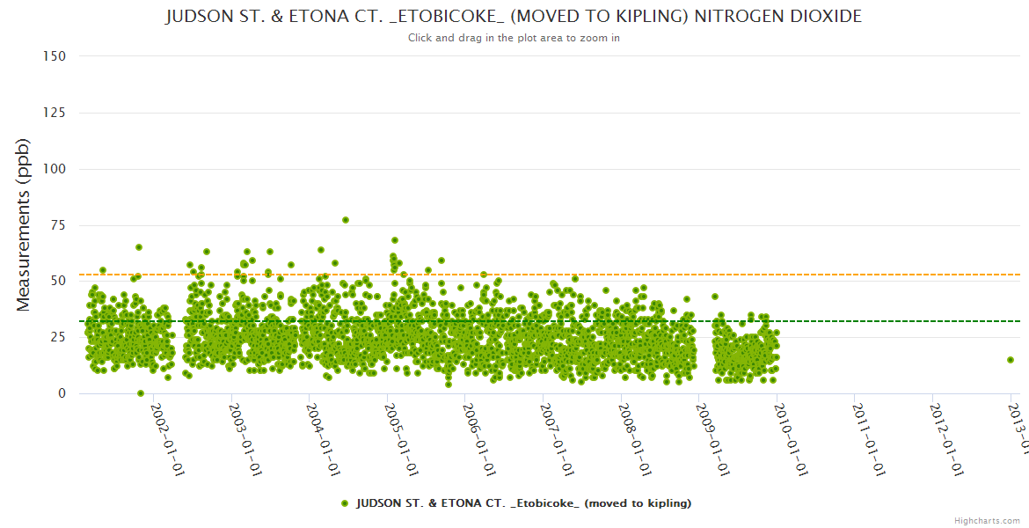
Task: Select the isolated 65 ppb point in 2001
Action: pos(139,247)
